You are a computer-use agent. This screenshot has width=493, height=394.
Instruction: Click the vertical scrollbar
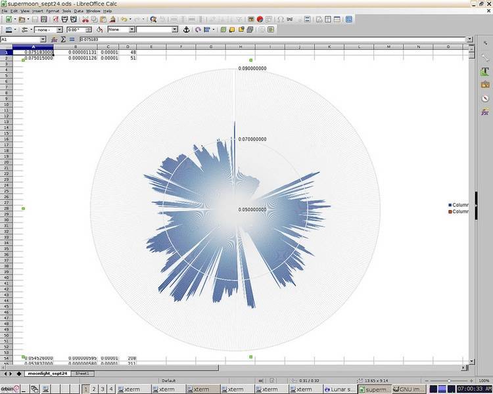(471, 204)
